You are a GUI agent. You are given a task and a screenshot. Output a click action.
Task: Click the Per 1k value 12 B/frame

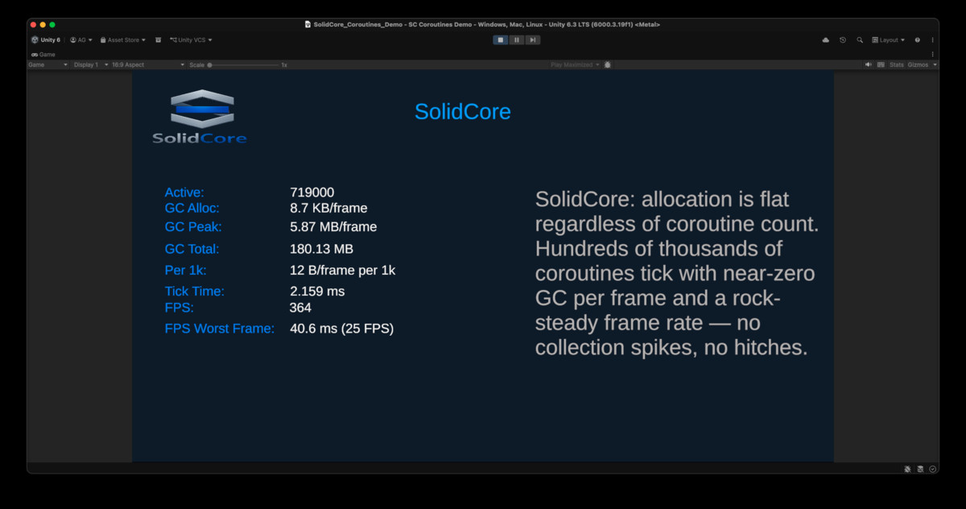coord(342,271)
